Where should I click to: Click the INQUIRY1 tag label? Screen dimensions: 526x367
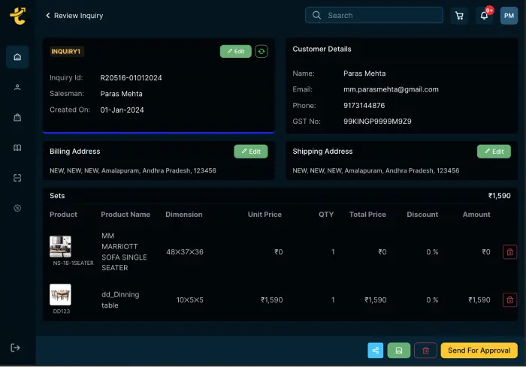[x=66, y=51]
